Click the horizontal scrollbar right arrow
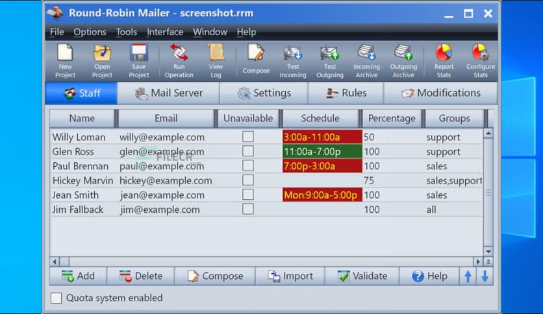The image size is (543, 314). point(478,262)
